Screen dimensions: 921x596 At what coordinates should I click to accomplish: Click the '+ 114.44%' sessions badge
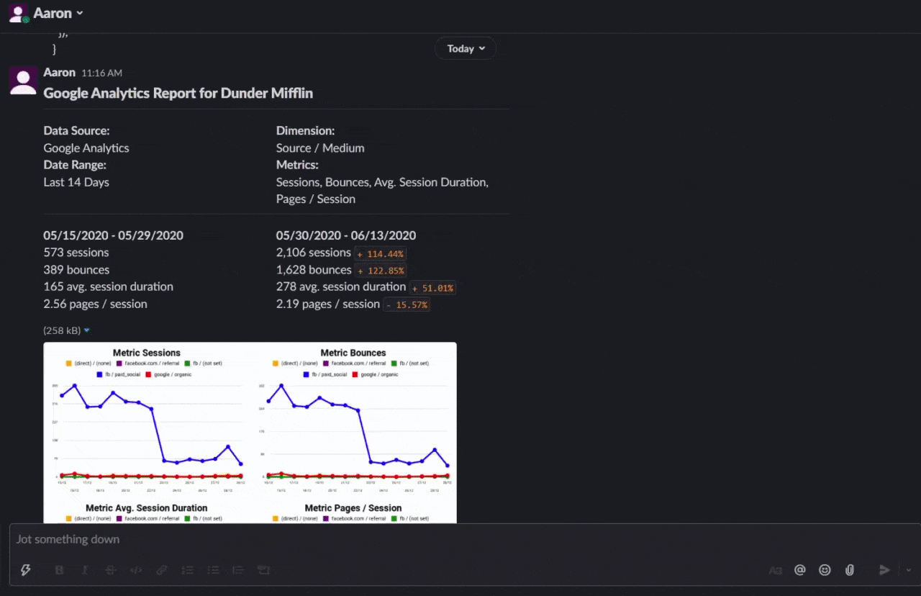pos(381,253)
